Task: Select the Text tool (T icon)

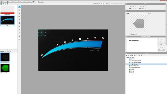Action: click(19, 20)
